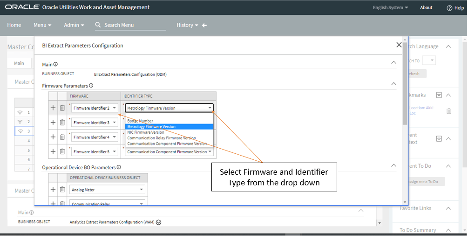Collapse the Bookmarks zone
This screenshot has width=468, height=236.
coord(448,95)
